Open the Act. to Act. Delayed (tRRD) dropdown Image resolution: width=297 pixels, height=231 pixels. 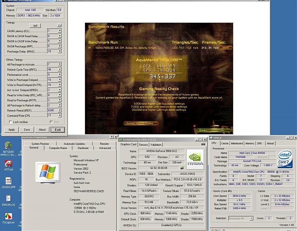point(60,90)
